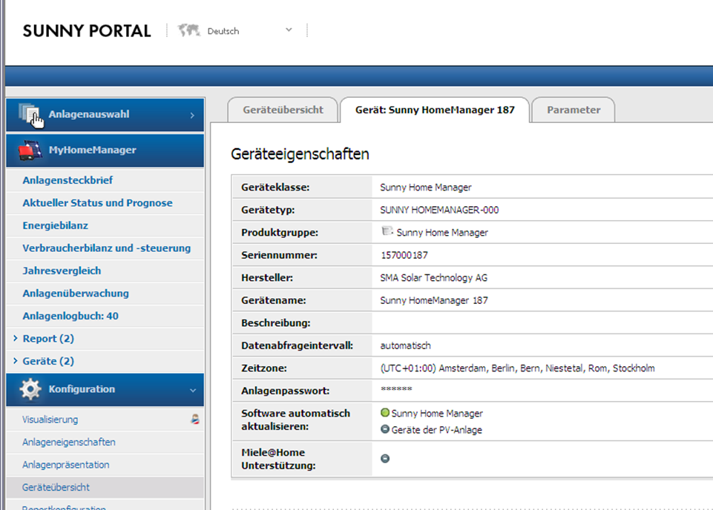Expand the Geräte (2) tree arrow
The height and width of the screenshot is (510, 713).
tap(16, 361)
